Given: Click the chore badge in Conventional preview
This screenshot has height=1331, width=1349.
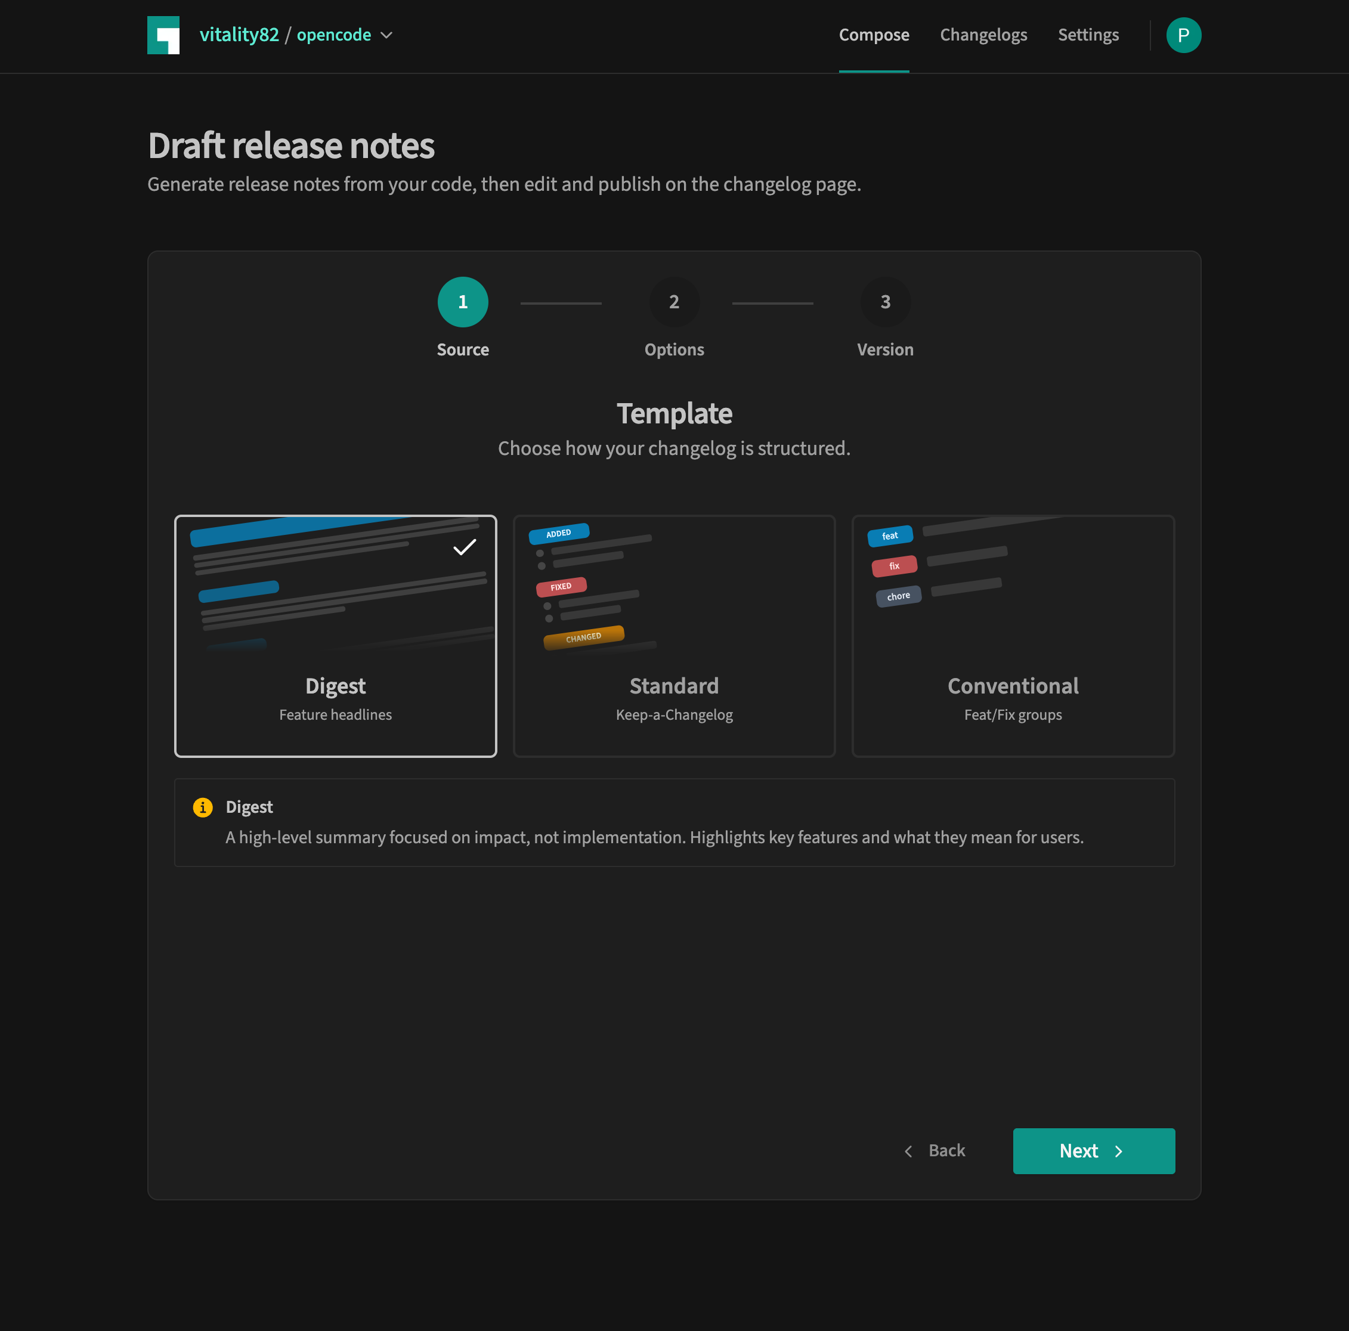Looking at the screenshot, I should coord(898,596).
